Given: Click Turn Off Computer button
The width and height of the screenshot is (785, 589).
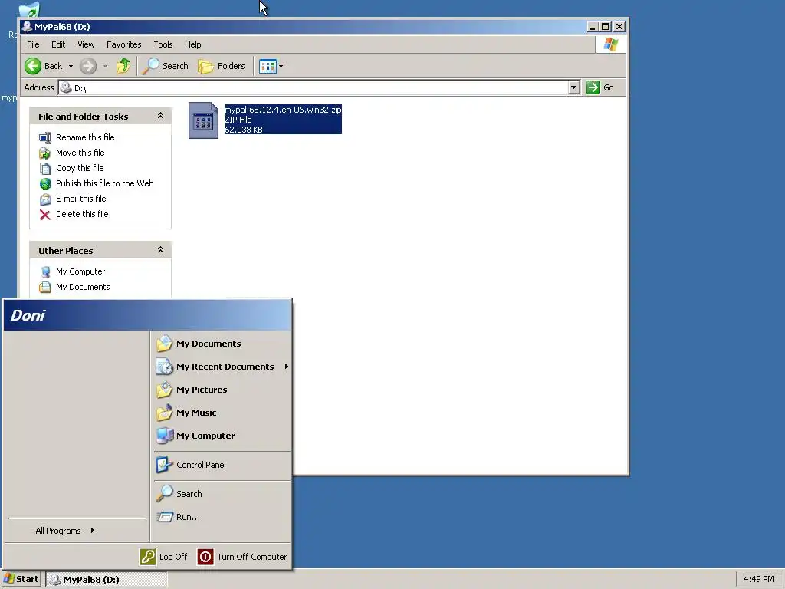Looking at the screenshot, I should [242, 557].
